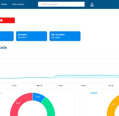Image resolution: width=119 pixels, height=116 pixels.
Task: Click the Lucro chart title
Action: click(94, 93)
